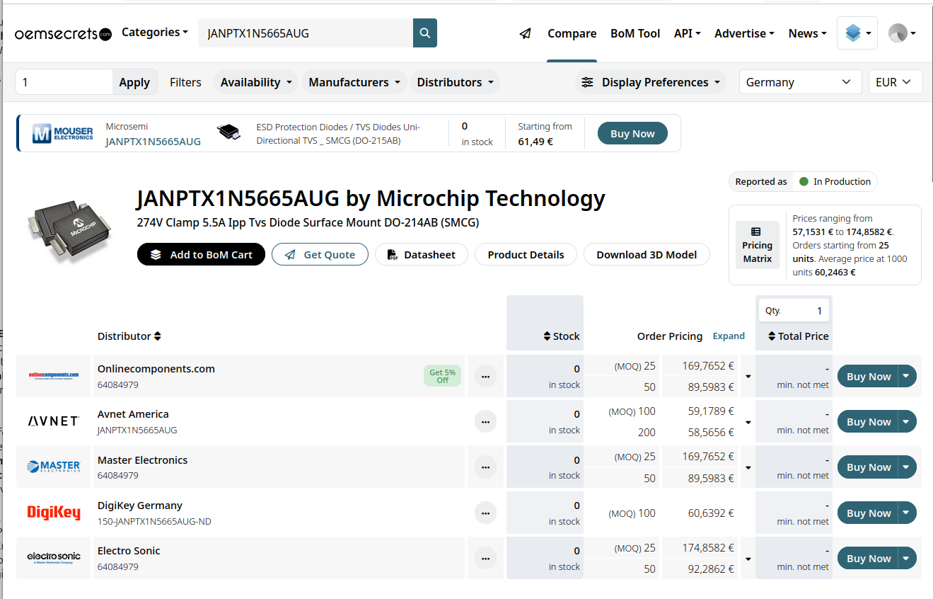Open the Germany country dropdown

[x=799, y=82]
